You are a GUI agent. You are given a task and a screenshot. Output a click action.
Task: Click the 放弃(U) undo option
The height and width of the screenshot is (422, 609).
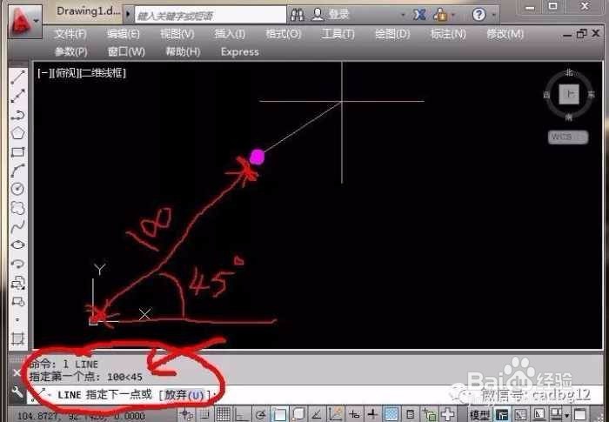click(184, 395)
